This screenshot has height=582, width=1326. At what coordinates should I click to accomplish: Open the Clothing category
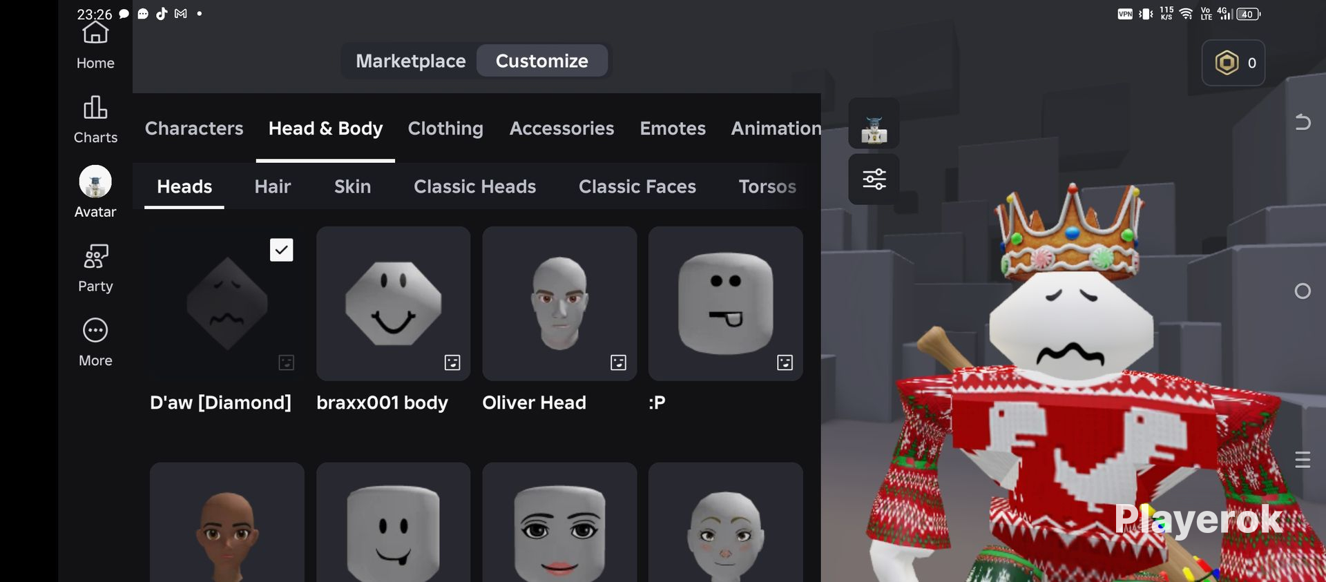[x=445, y=128]
